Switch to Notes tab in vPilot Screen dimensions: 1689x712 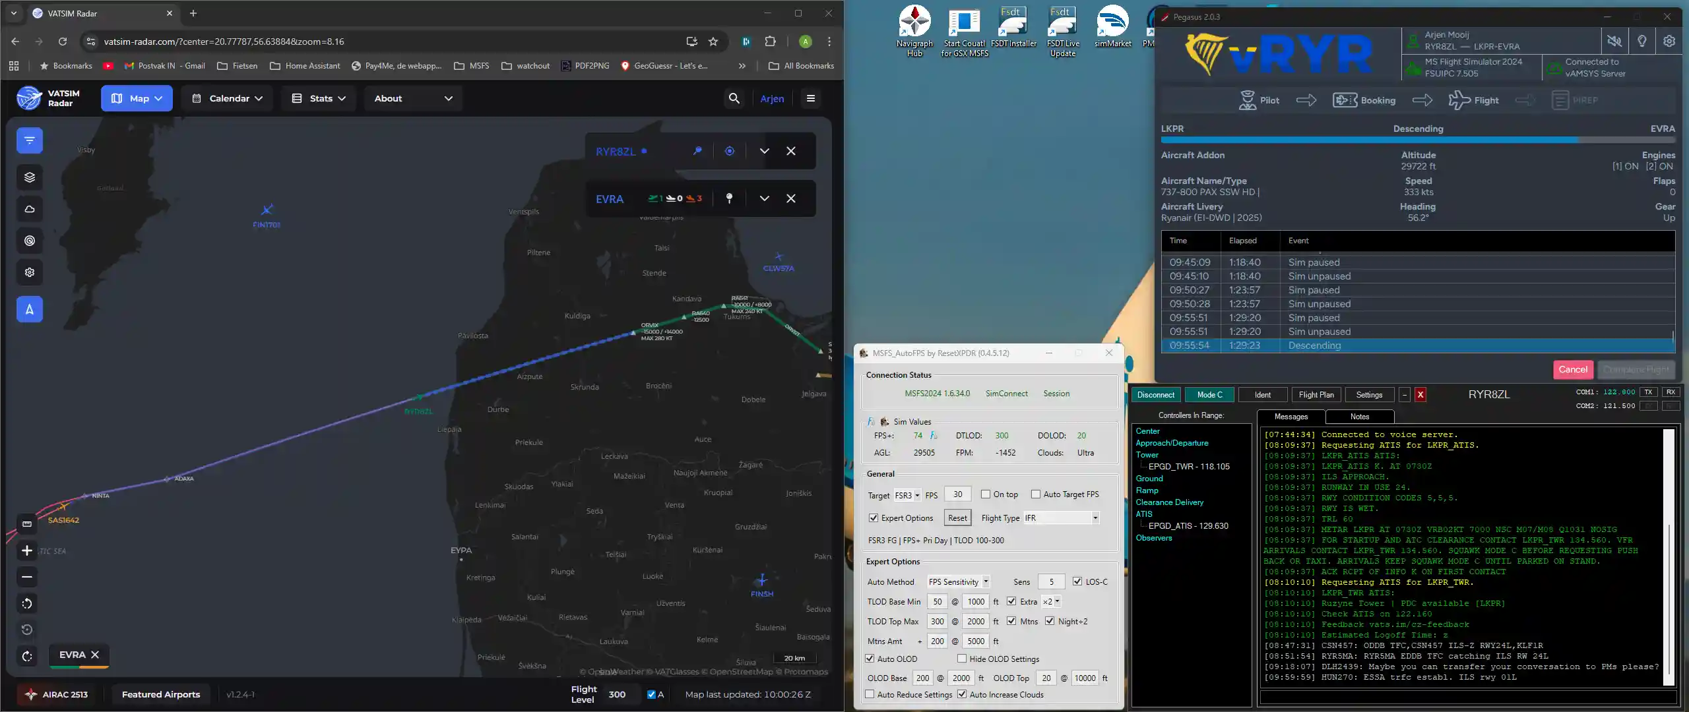pyautogui.click(x=1359, y=416)
